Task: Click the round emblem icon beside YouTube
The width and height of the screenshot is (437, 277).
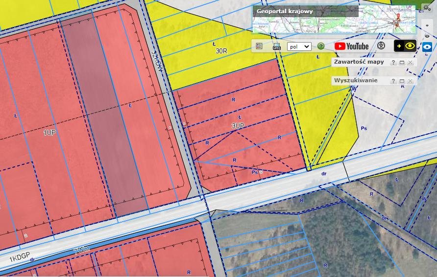Action: point(381,46)
